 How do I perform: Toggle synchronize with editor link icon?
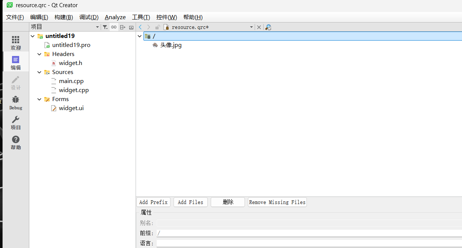click(x=113, y=27)
